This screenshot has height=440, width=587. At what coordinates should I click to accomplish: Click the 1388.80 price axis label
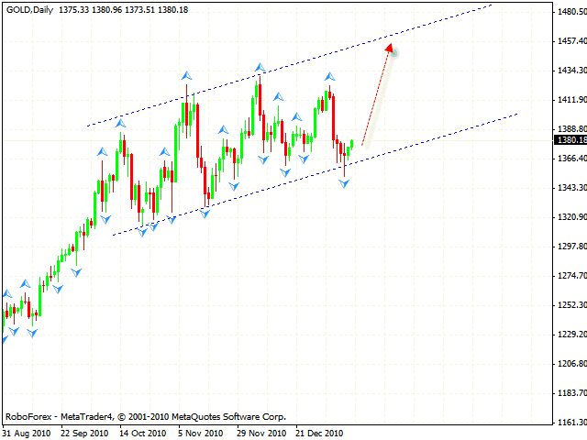tap(572, 128)
